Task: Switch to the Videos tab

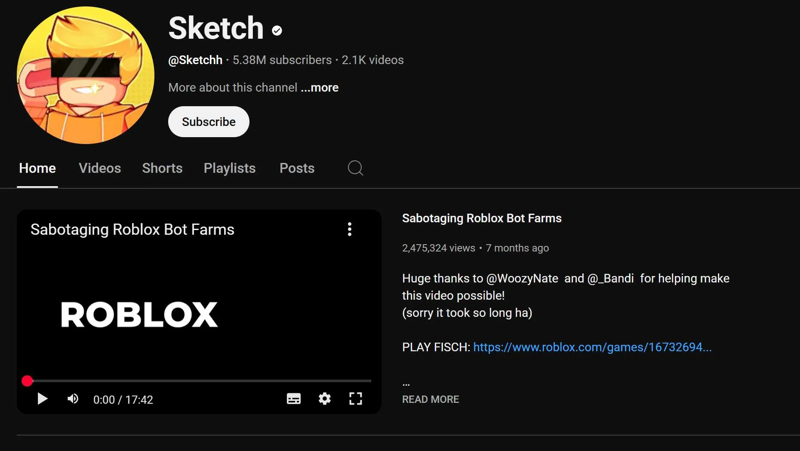Action: [x=100, y=168]
